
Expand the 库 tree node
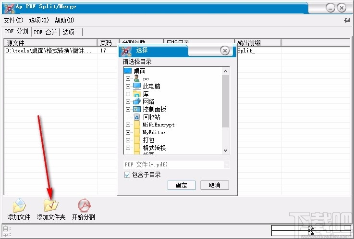click(128, 94)
